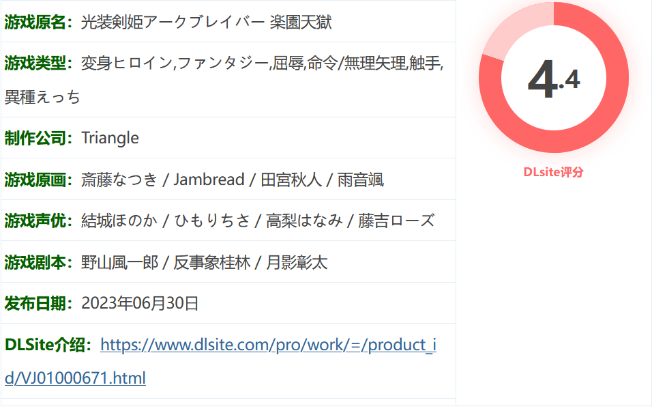The width and height of the screenshot is (652, 411).
Task: Click the artist name Jambread
Action: (209, 180)
